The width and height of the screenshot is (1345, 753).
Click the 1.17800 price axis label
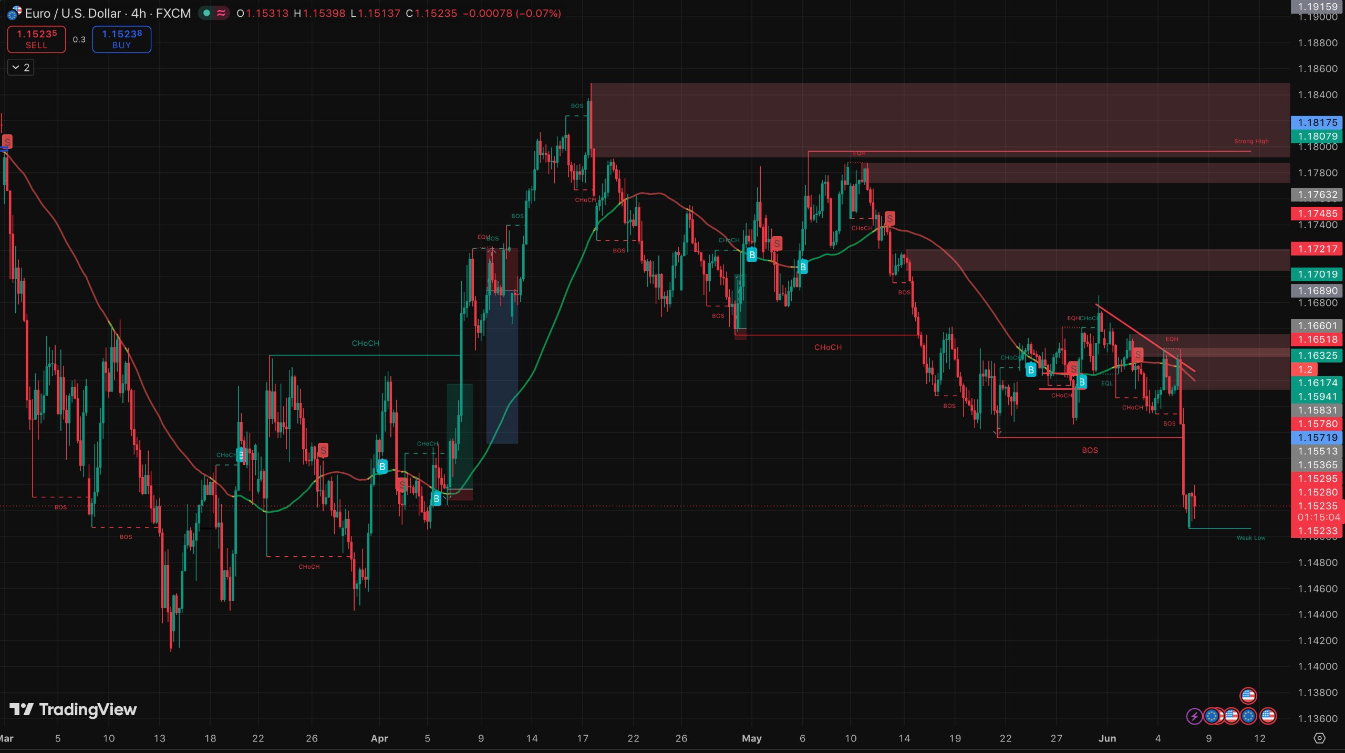1317,173
